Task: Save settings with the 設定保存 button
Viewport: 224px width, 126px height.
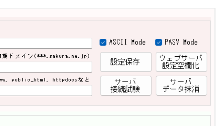Action: pyautogui.click(x=126, y=62)
